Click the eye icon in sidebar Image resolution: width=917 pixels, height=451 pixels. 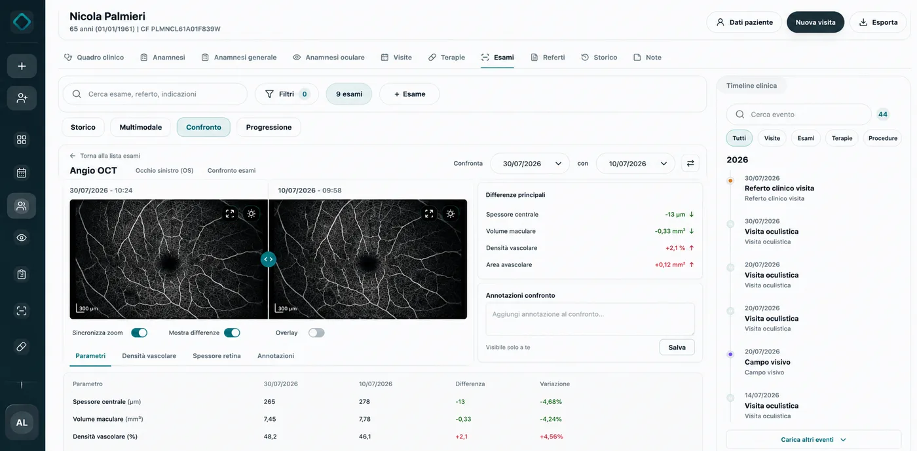[x=22, y=238]
